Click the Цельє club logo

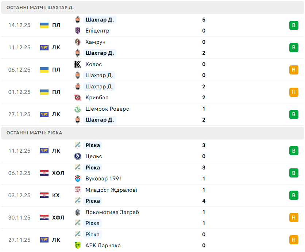click(77, 156)
